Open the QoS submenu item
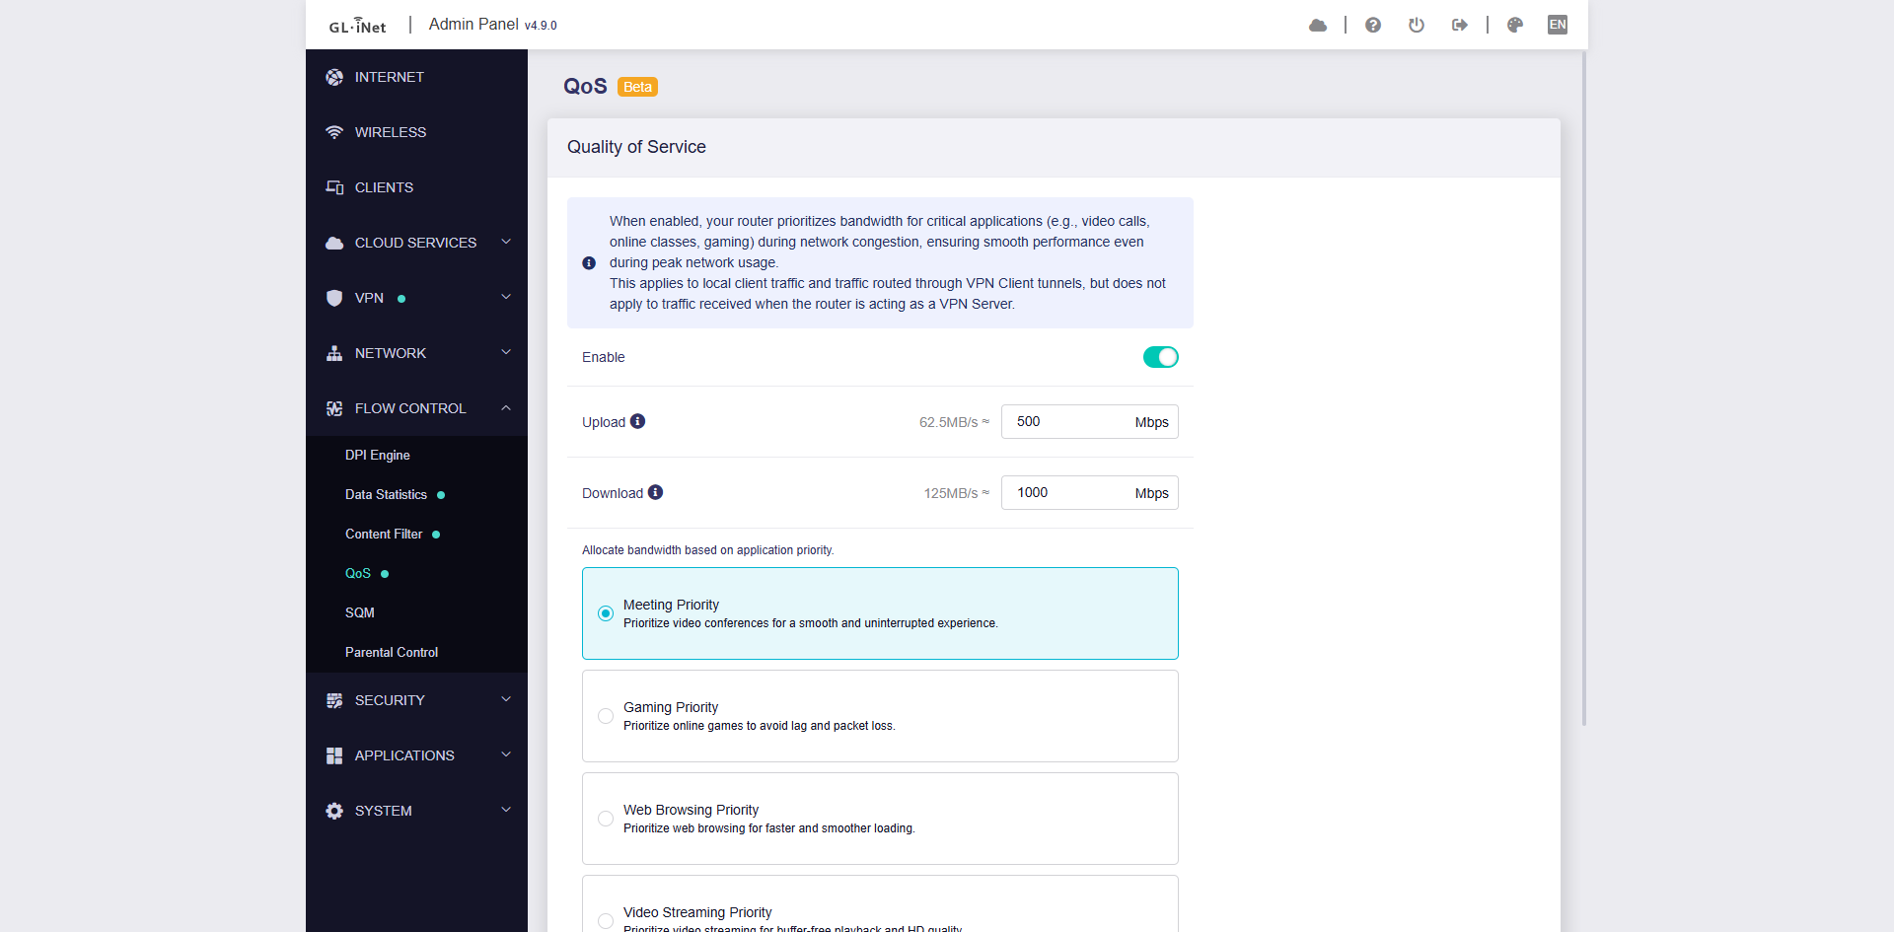The height and width of the screenshot is (932, 1894). [416, 573]
